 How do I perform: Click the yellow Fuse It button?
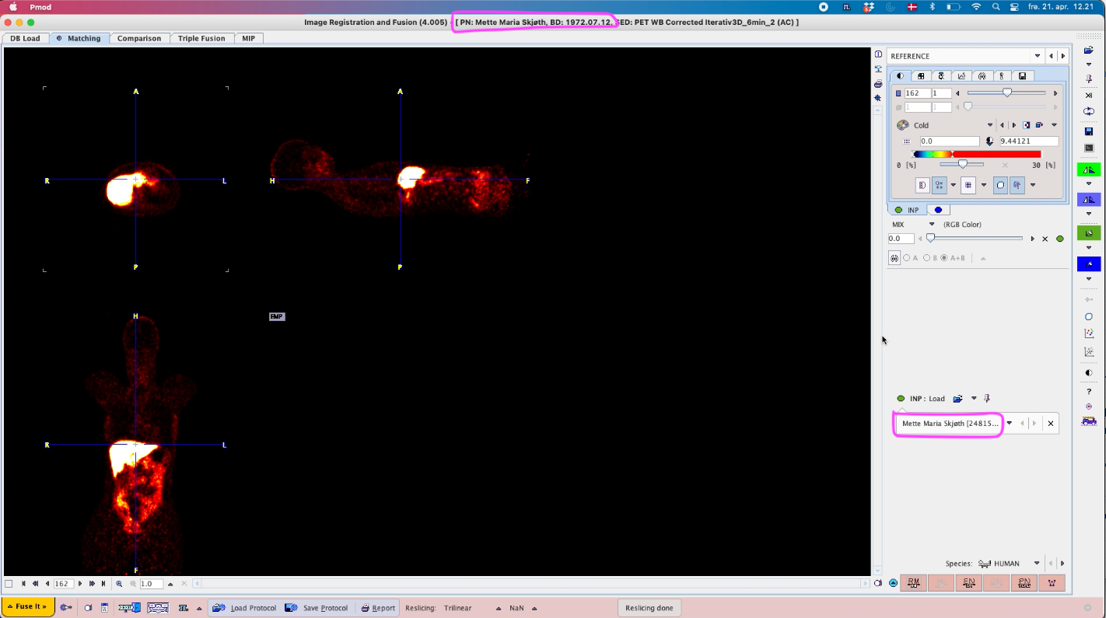pos(27,607)
